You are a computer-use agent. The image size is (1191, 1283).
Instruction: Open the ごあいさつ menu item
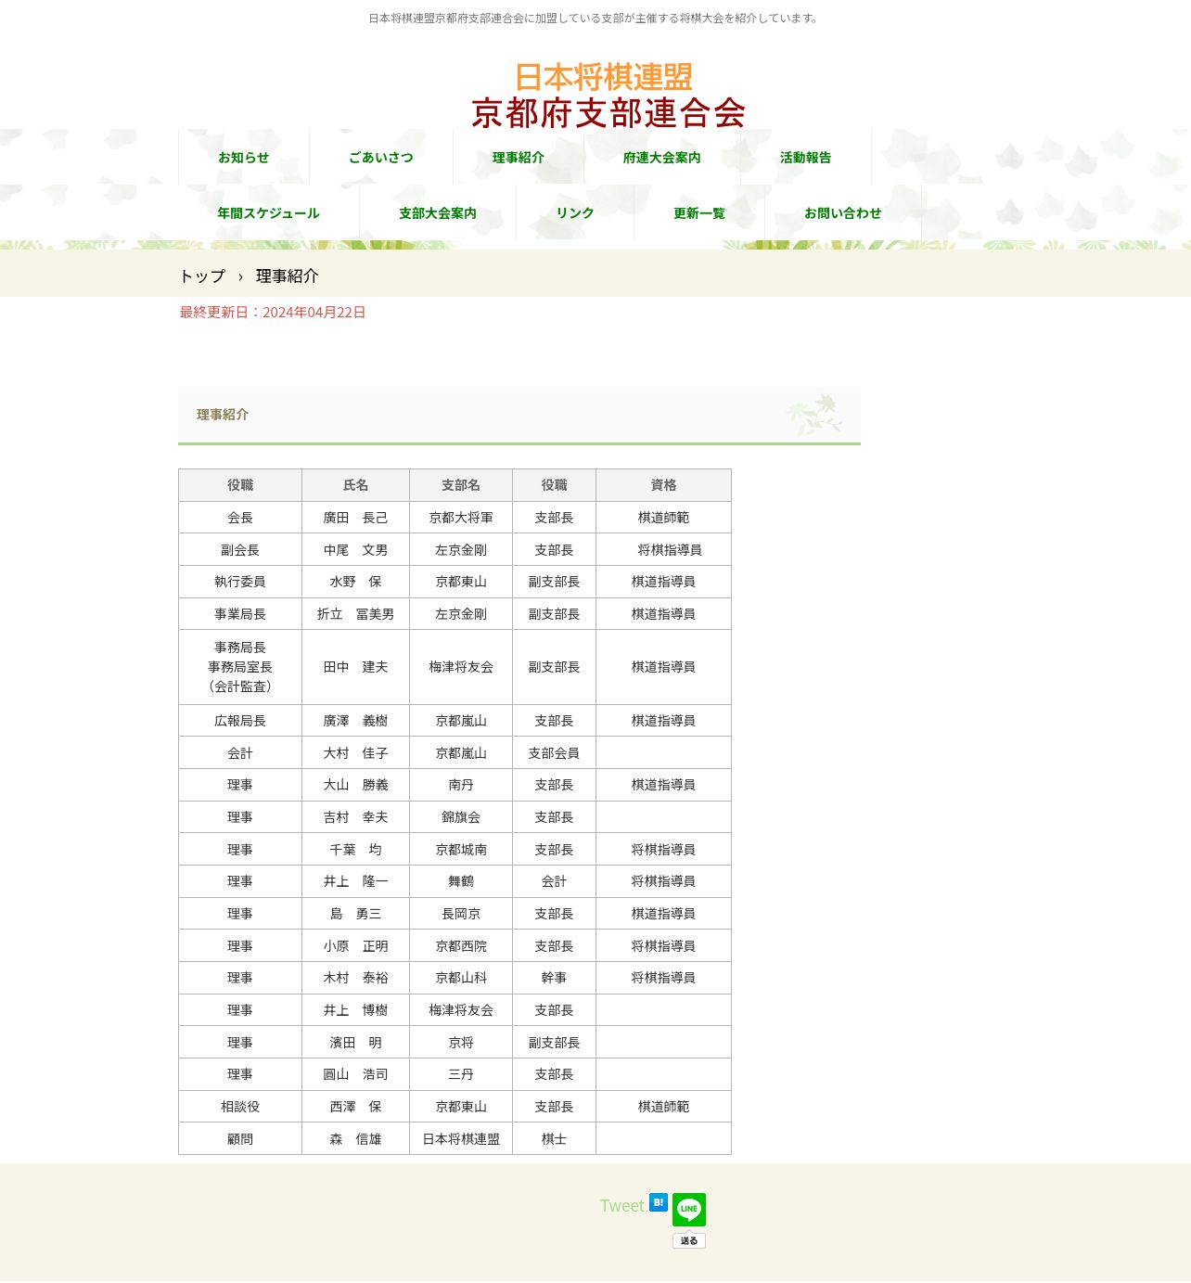[381, 158]
